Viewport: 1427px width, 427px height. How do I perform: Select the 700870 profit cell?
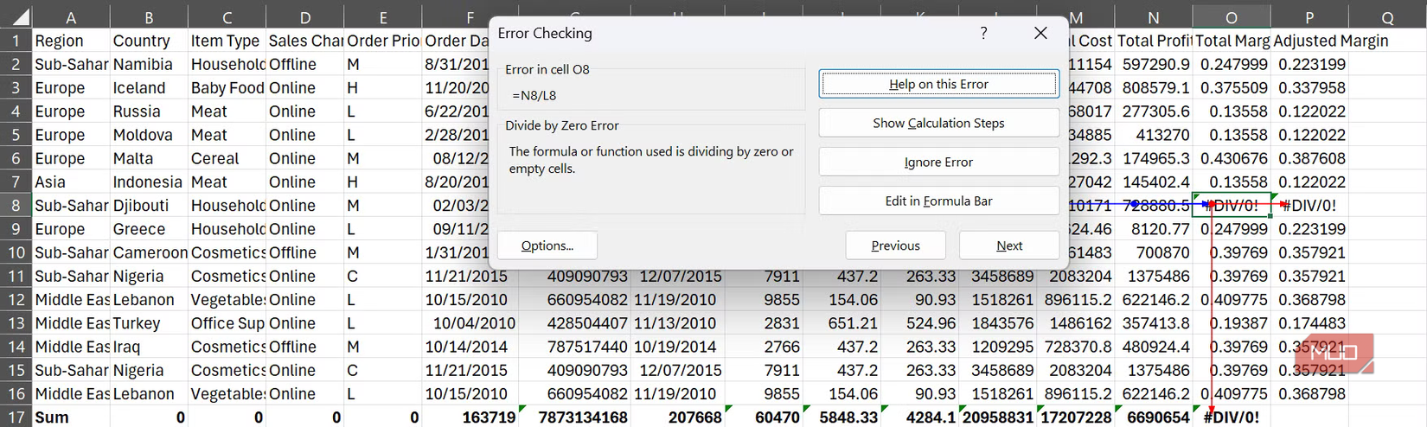(x=1153, y=252)
